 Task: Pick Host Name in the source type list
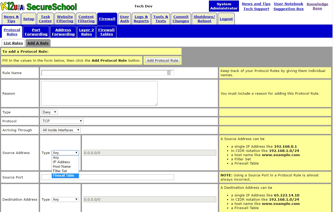click(x=62, y=166)
